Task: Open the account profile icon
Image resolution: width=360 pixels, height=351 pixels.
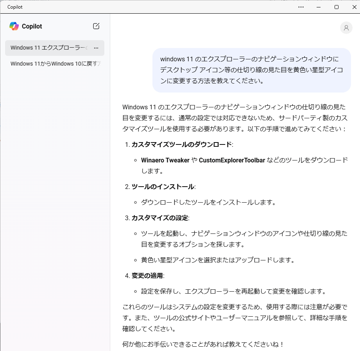Action: click(x=346, y=27)
